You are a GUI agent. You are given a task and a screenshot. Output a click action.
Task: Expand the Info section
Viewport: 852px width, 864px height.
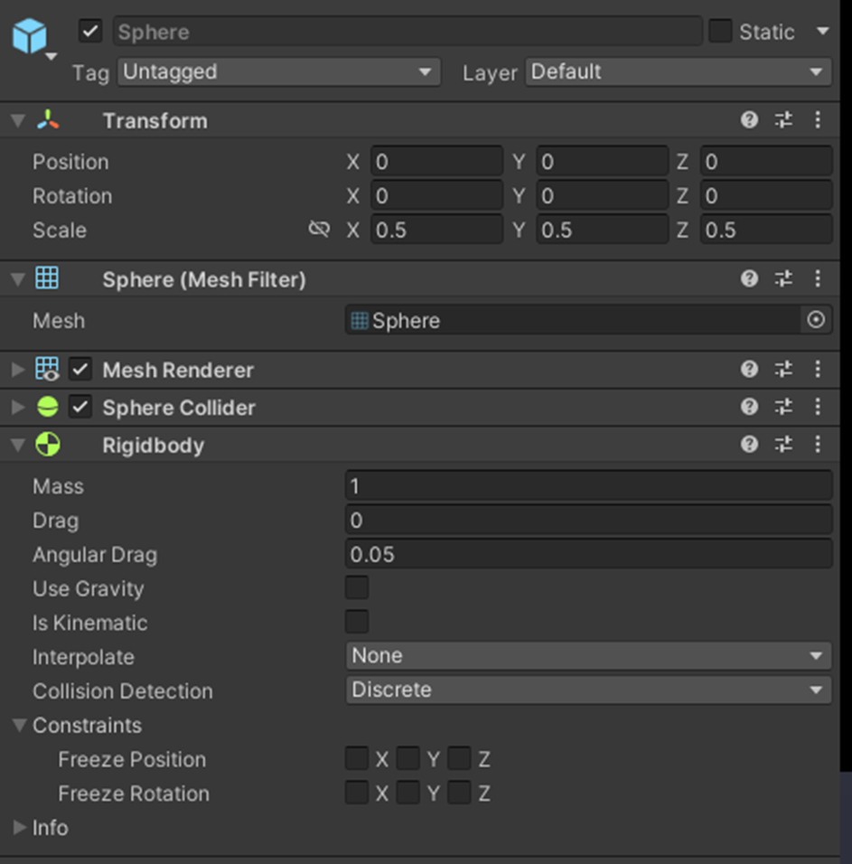(19, 827)
